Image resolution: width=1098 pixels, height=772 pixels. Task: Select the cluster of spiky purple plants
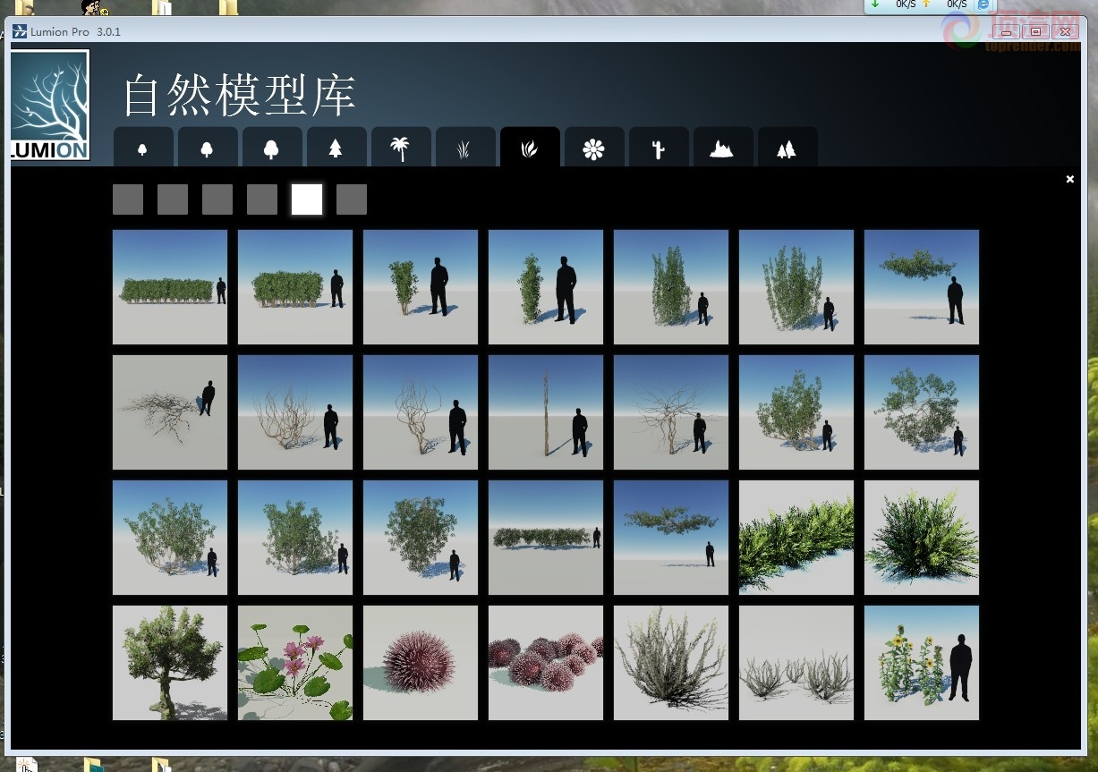(x=546, y=663)
